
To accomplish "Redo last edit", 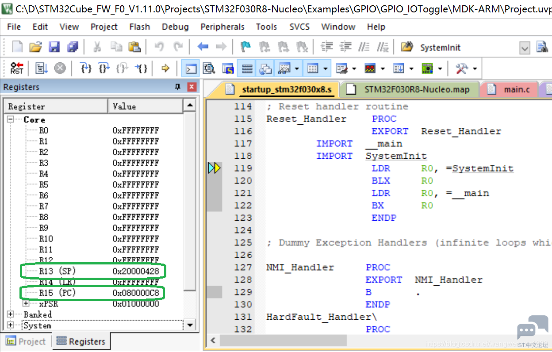I will 178,46.
